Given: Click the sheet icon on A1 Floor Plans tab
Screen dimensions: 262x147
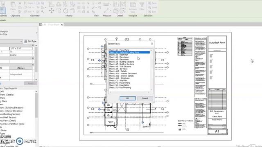Looking at the screenshot, I should coord(41,24).
